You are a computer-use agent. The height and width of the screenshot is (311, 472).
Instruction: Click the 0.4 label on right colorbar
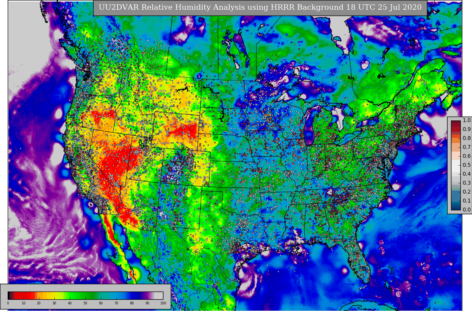pyautogui.click(x=467, y=174)
